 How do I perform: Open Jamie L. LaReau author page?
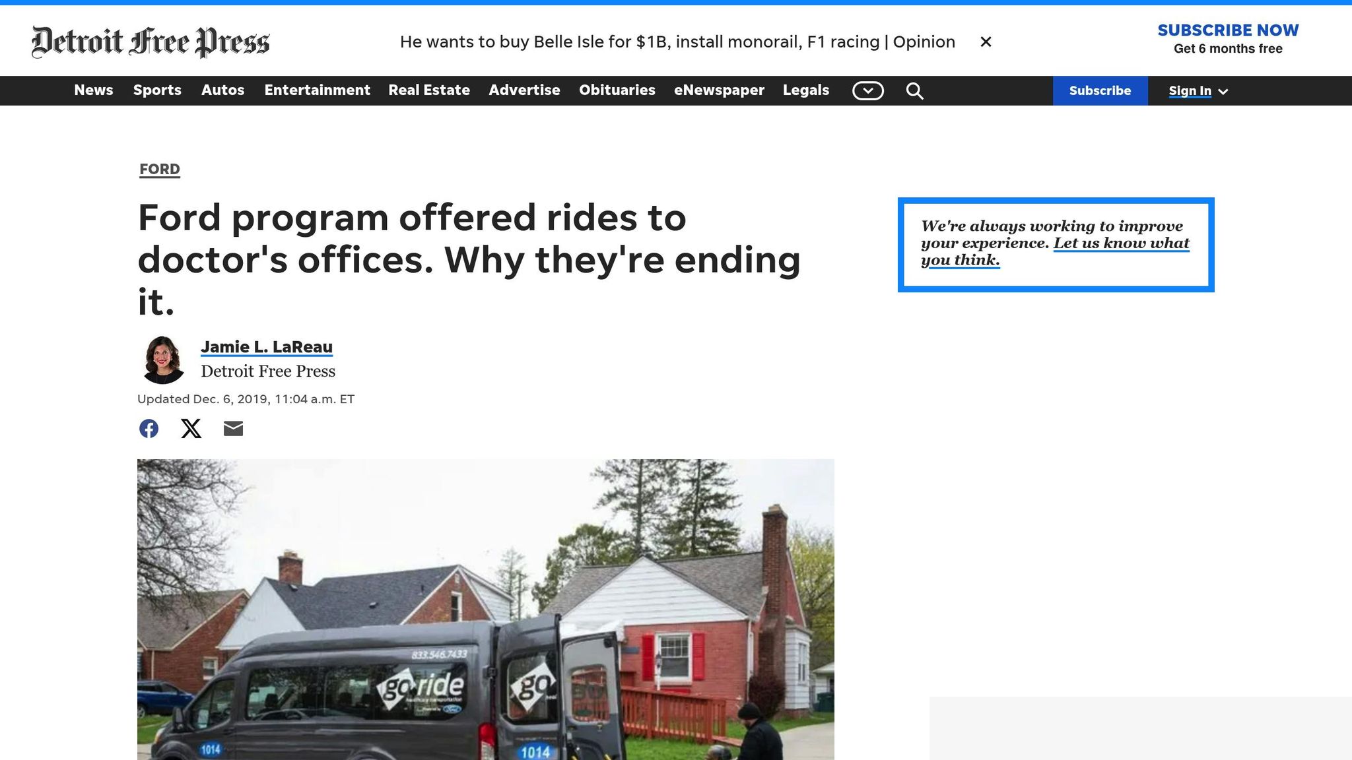click(x=267, y=347)
